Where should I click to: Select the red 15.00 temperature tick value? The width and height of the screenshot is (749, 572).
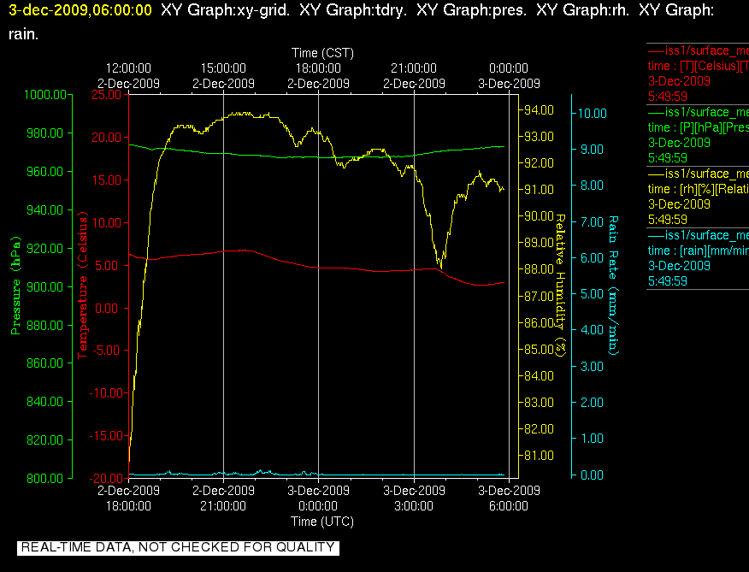tap(107, 180)
